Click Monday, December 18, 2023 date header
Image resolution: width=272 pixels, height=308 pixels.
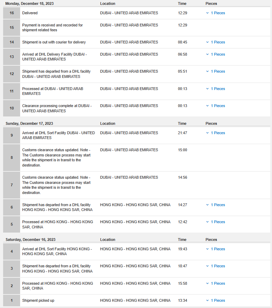29,3
